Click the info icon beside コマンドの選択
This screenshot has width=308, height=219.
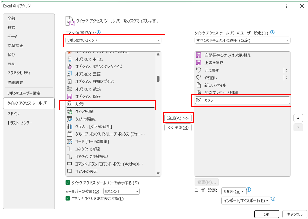98,32
